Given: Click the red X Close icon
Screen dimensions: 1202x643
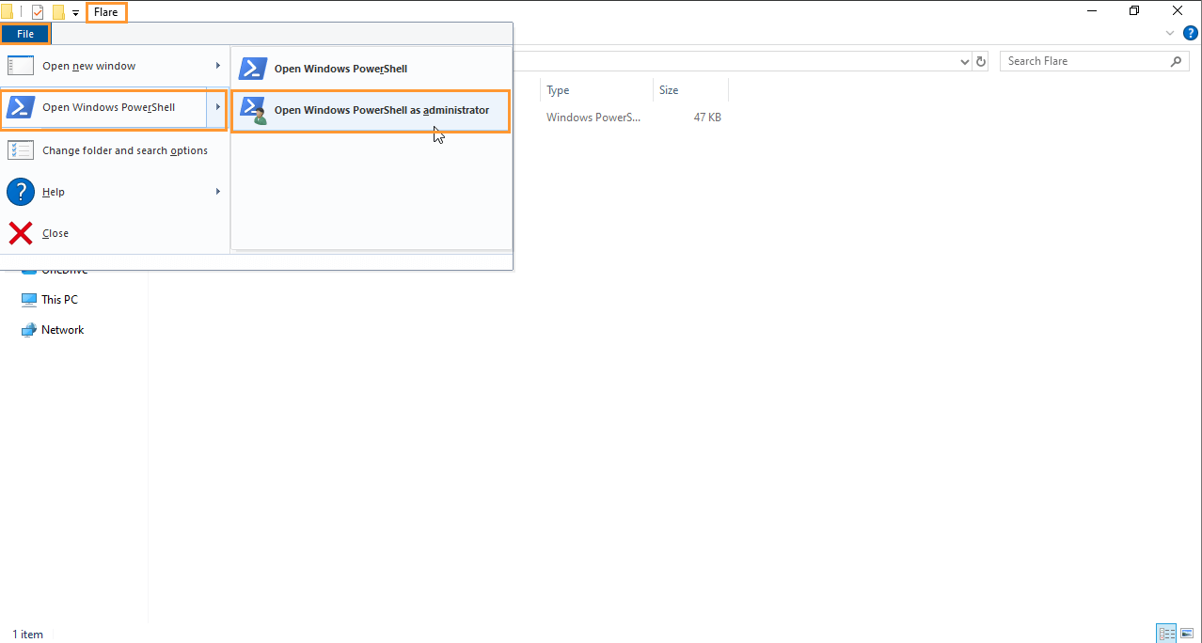Looking at the screenshot, I should pyautogui.click(x=21, y=233).
